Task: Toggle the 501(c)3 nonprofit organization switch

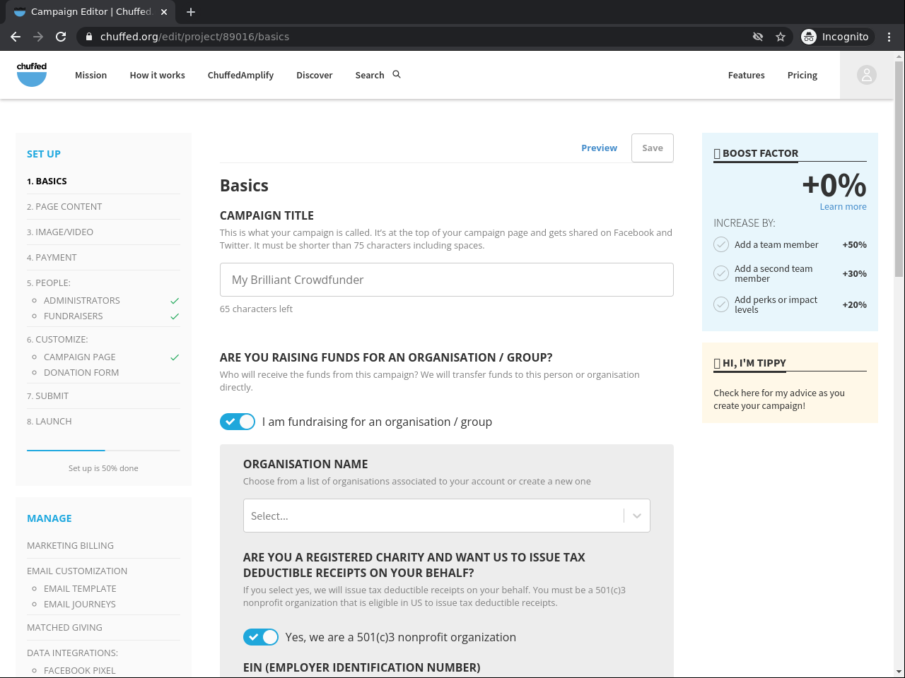Action: [261, 637]
